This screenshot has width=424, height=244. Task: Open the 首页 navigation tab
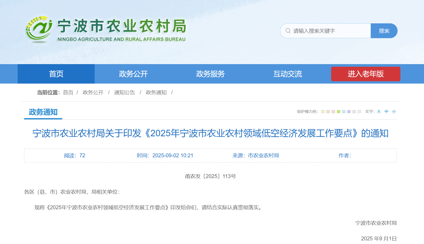click(56, 74)
